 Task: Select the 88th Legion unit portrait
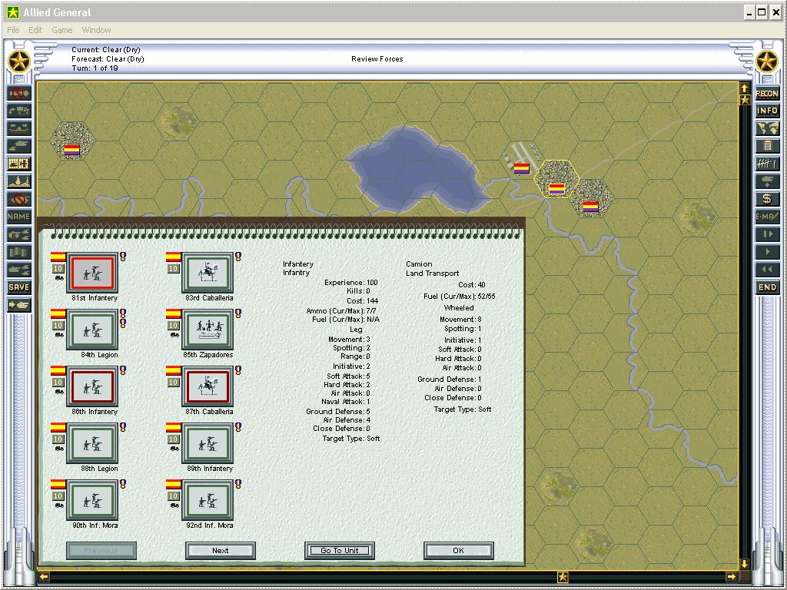(x=92, y=443)
